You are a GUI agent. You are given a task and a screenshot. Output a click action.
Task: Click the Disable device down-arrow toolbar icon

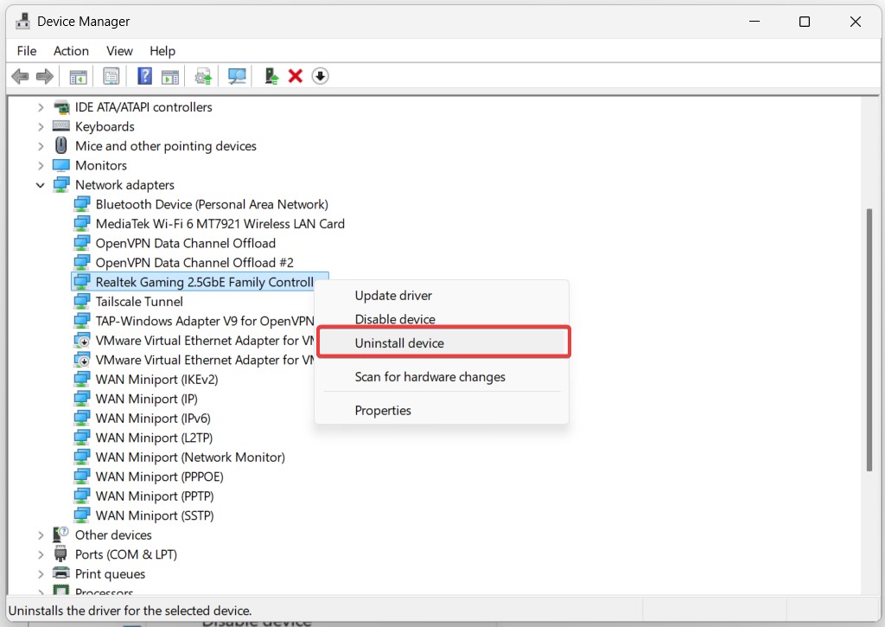[x=320, y=76]
